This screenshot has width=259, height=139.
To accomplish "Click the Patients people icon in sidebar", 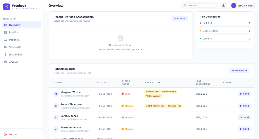I will (x=6, y=40).
